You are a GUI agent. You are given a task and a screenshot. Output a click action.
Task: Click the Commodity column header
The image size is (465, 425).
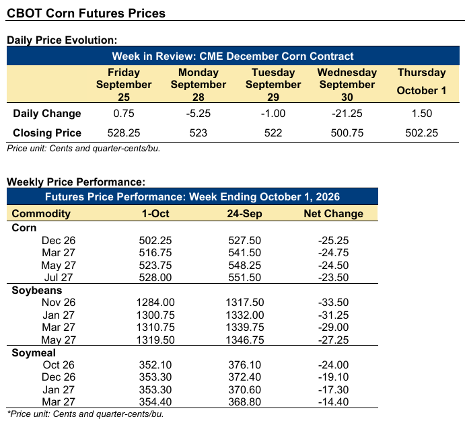click(41, 213)
